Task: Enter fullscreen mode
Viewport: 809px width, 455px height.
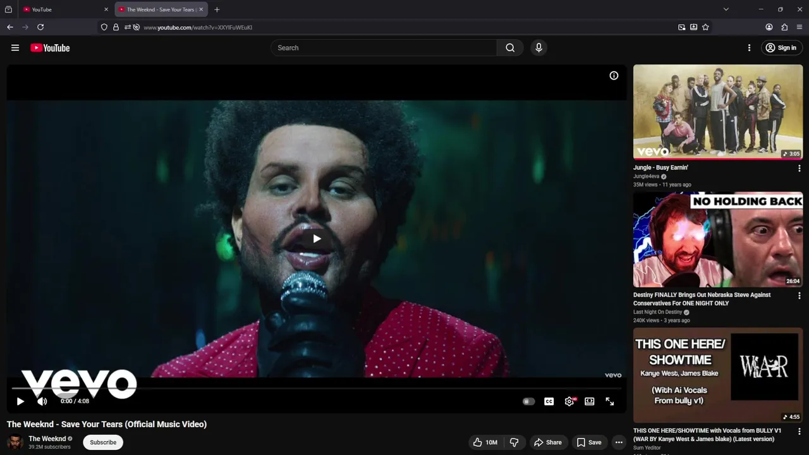Action: 610,401
